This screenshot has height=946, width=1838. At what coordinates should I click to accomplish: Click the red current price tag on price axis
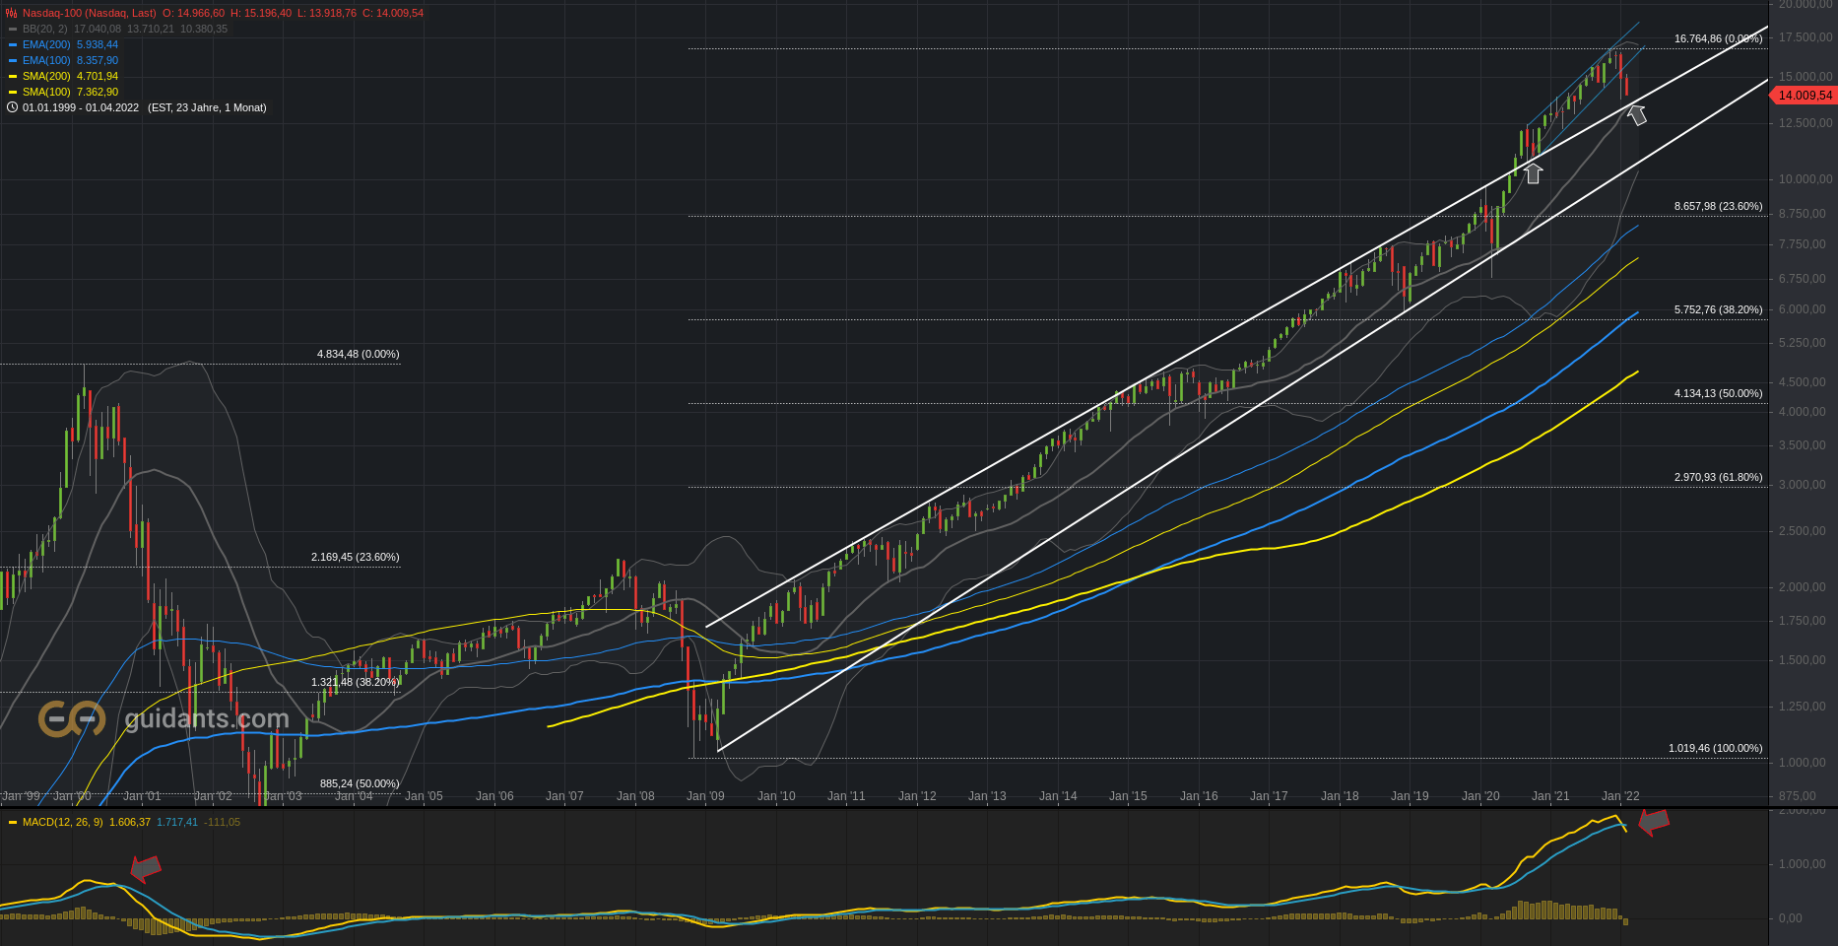pos(1804,96)
